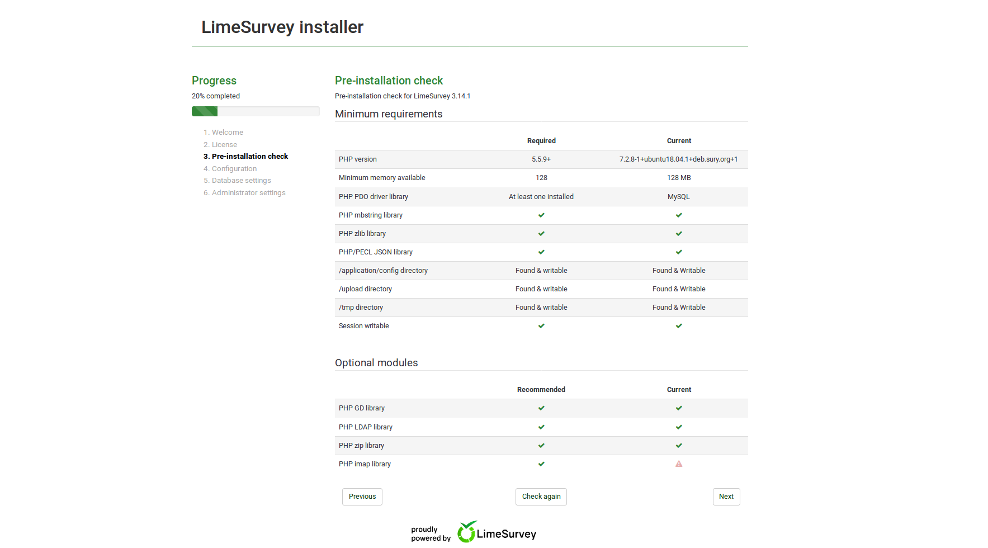Click the Progress heading
This screenshot has width=988, height=548.
(x=214, y=81)
